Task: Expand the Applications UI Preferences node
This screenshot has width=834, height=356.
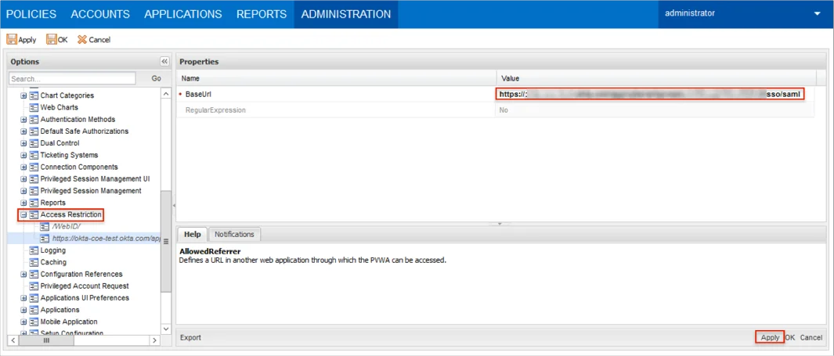Action: click(23, 297)
